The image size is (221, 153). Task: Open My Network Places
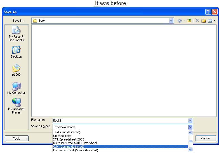coord(16,106)
